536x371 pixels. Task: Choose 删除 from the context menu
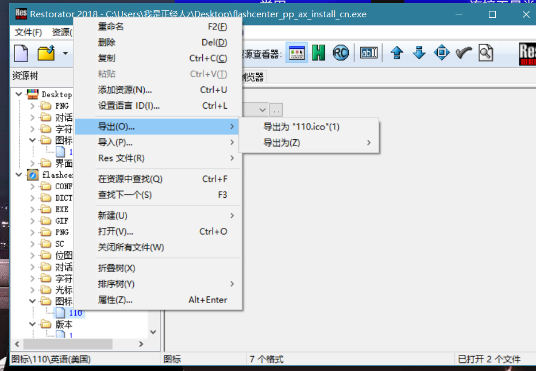[158, 43]
